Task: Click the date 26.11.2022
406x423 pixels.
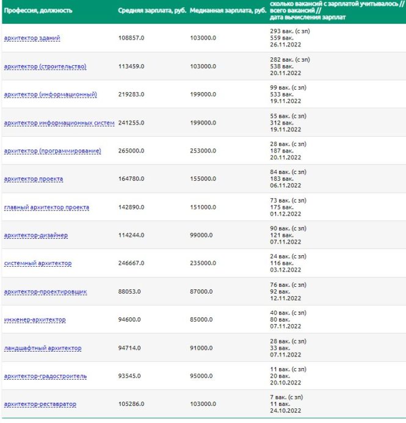Action: pos(285,45)
